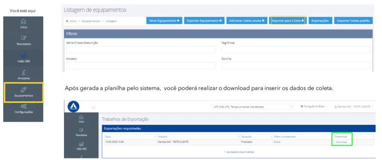Focus the Tag/Frota filter field

[295, 50]
